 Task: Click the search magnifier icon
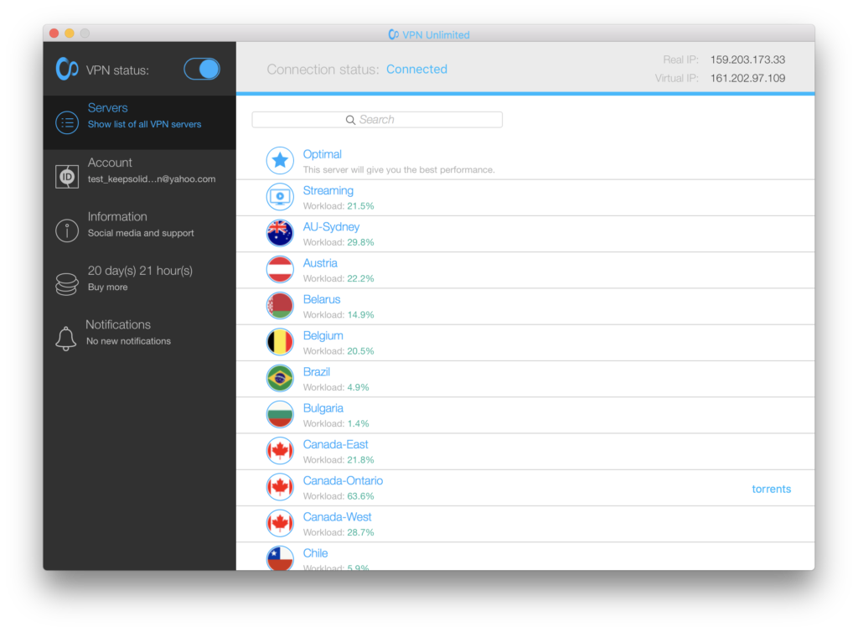click(350, 120)
